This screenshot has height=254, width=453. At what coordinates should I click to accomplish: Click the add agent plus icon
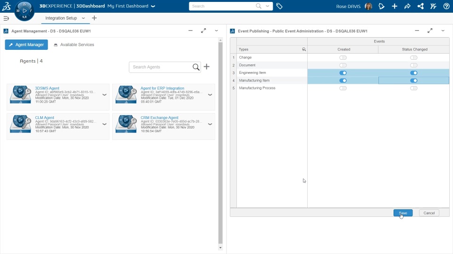207,67
